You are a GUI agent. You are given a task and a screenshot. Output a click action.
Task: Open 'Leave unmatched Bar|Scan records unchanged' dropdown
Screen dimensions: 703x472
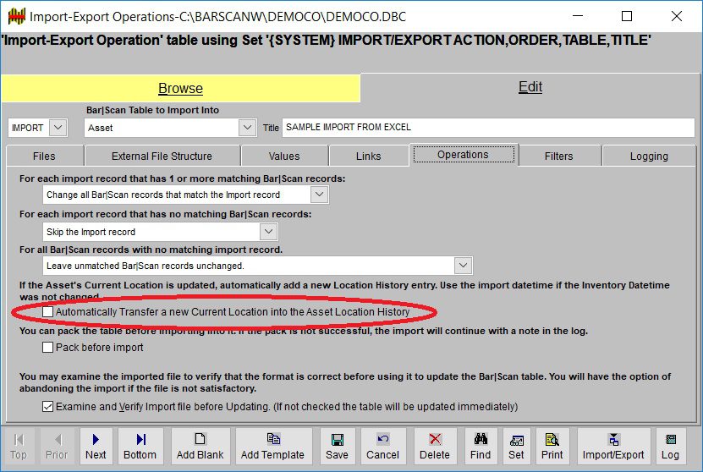click(463, 266)
